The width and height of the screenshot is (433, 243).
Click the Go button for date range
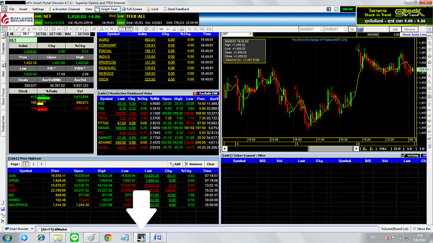tap(352, 29)
